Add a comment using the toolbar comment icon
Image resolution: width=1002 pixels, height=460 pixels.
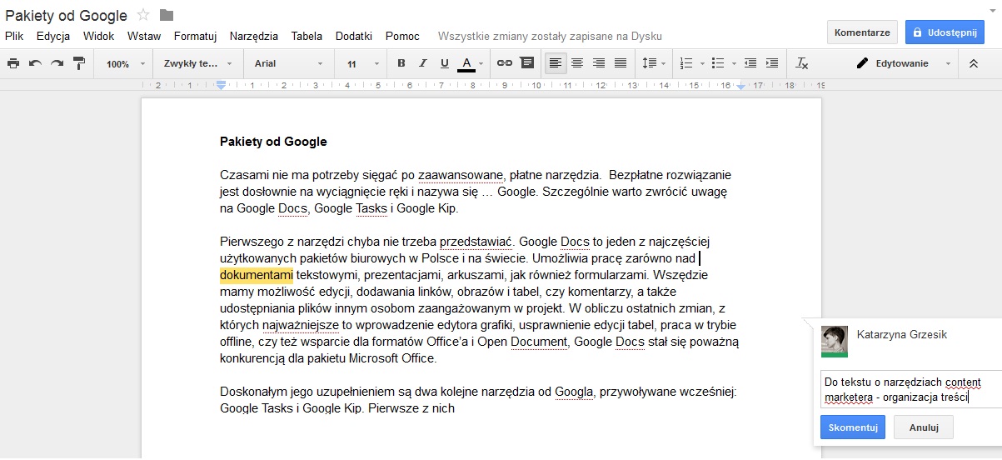point(526,63)
